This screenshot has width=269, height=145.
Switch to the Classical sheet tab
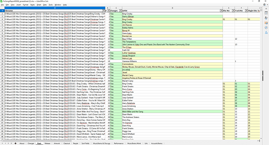(x=67, y=143)
